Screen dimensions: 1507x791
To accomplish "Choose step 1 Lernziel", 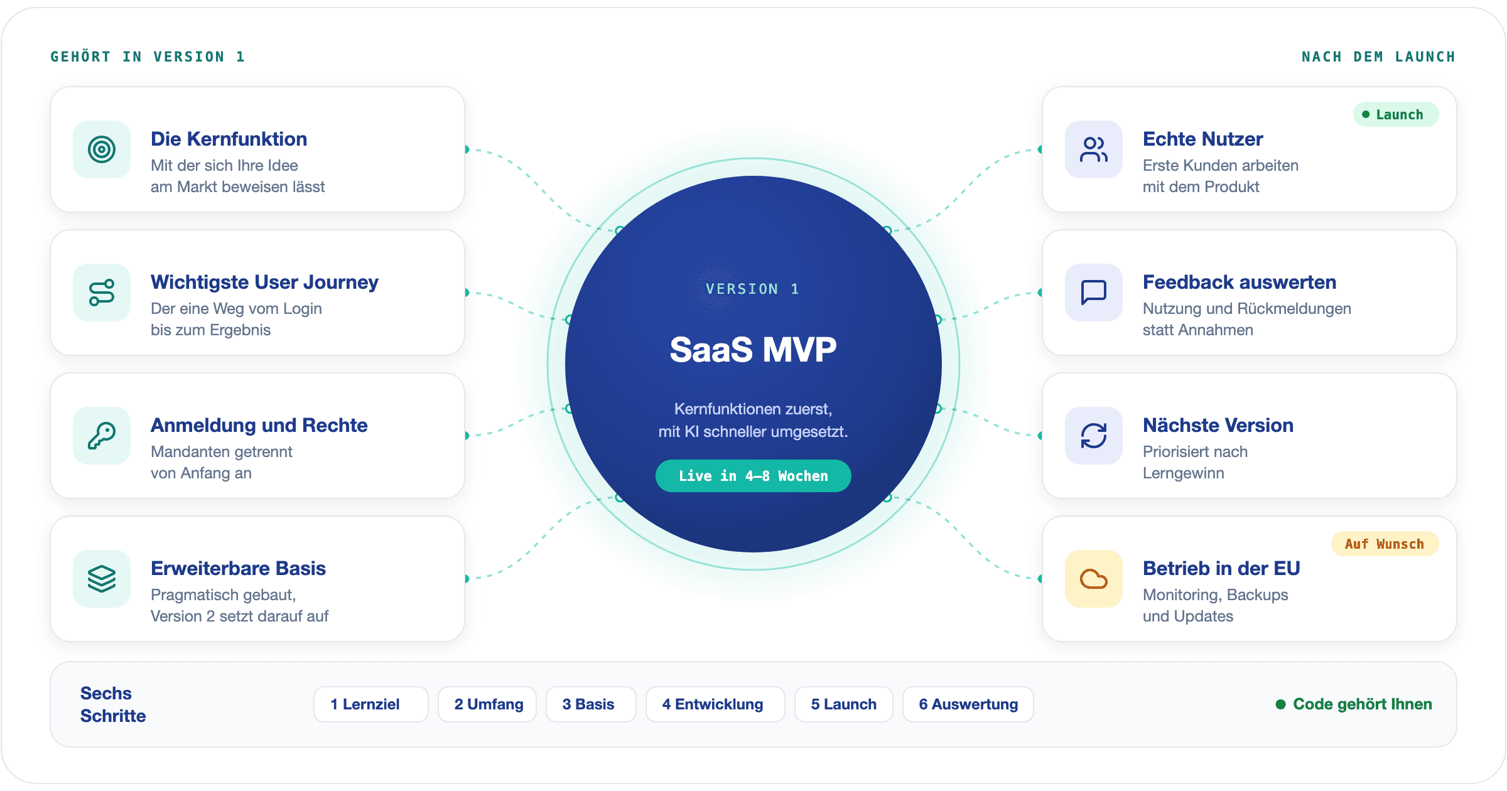I will point(371,704).
